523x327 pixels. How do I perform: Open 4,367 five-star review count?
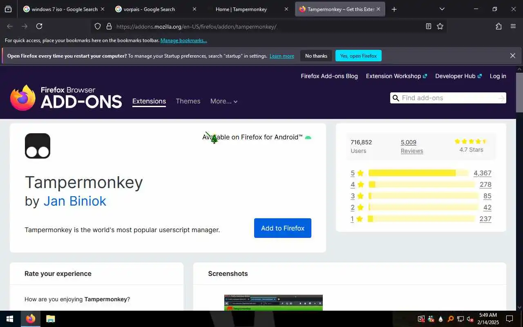coord(483,173)
